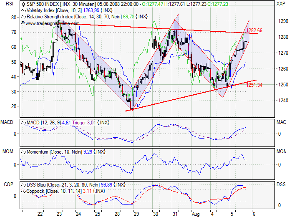
Task: Click the 60 level on RSI axis
Action: pos(14,47)
